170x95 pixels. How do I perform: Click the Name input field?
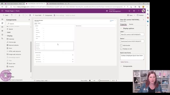pos(132,41)
